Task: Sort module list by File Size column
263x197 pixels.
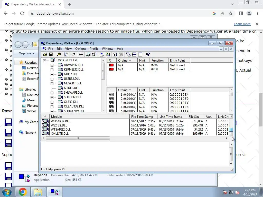Action: (195, 117)
